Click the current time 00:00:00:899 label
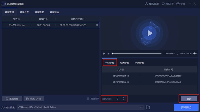200x112 pixels. pyautogui.click(x=169, y=54)
